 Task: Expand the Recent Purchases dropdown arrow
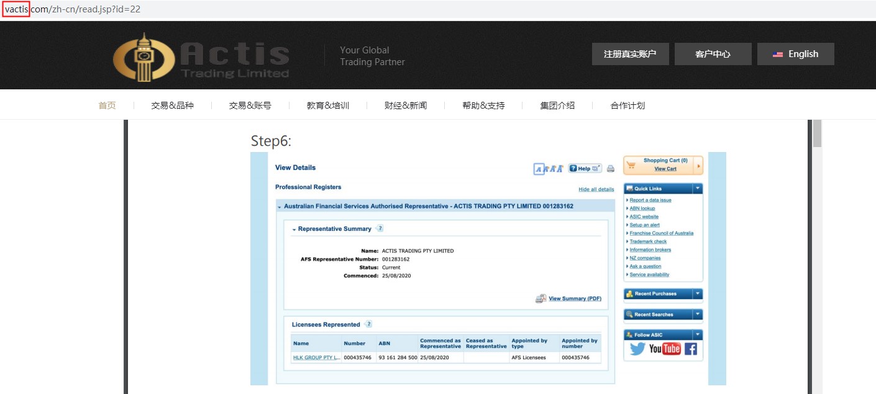tap(698, 293)
